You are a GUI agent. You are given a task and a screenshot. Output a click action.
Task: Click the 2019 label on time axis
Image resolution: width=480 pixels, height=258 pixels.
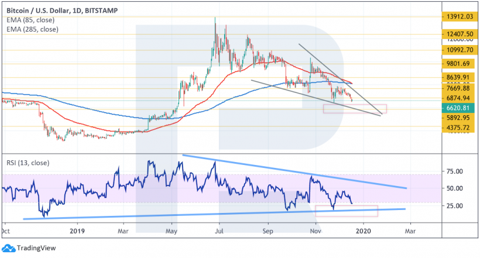pos(76,231)
